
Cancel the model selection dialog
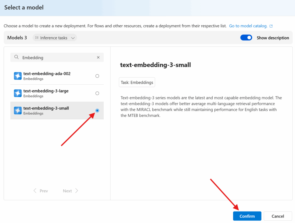pyautogui.click(x=277, y=216)
